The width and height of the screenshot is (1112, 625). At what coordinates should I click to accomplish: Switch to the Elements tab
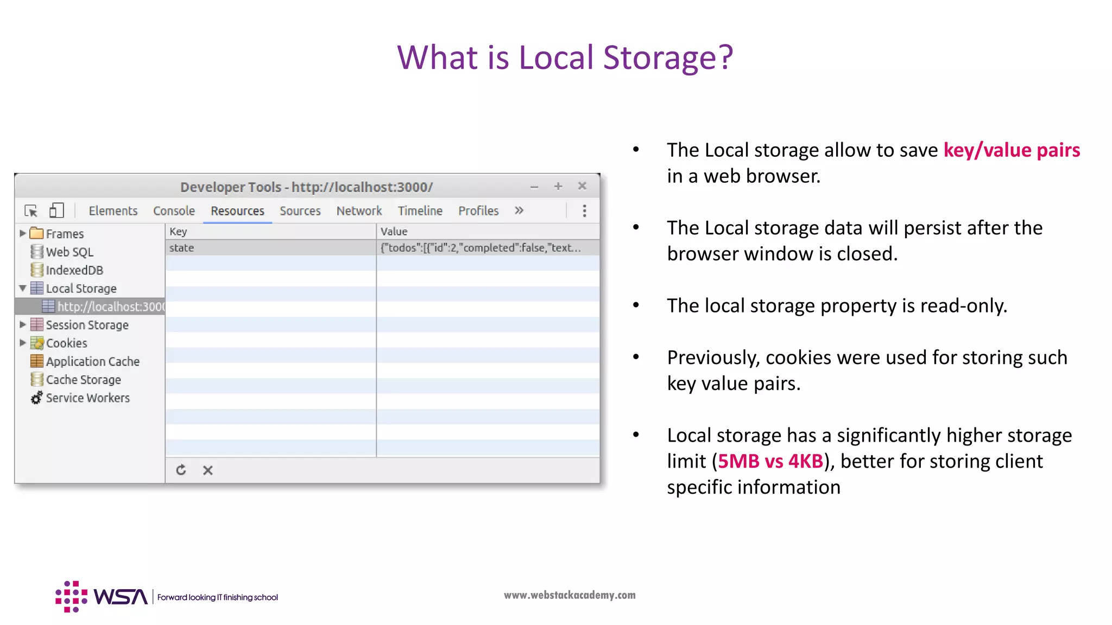[113, 211]
